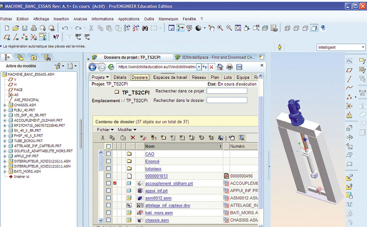Print the browser page
This screenshot has width=367, height=227.
(230, 67)
